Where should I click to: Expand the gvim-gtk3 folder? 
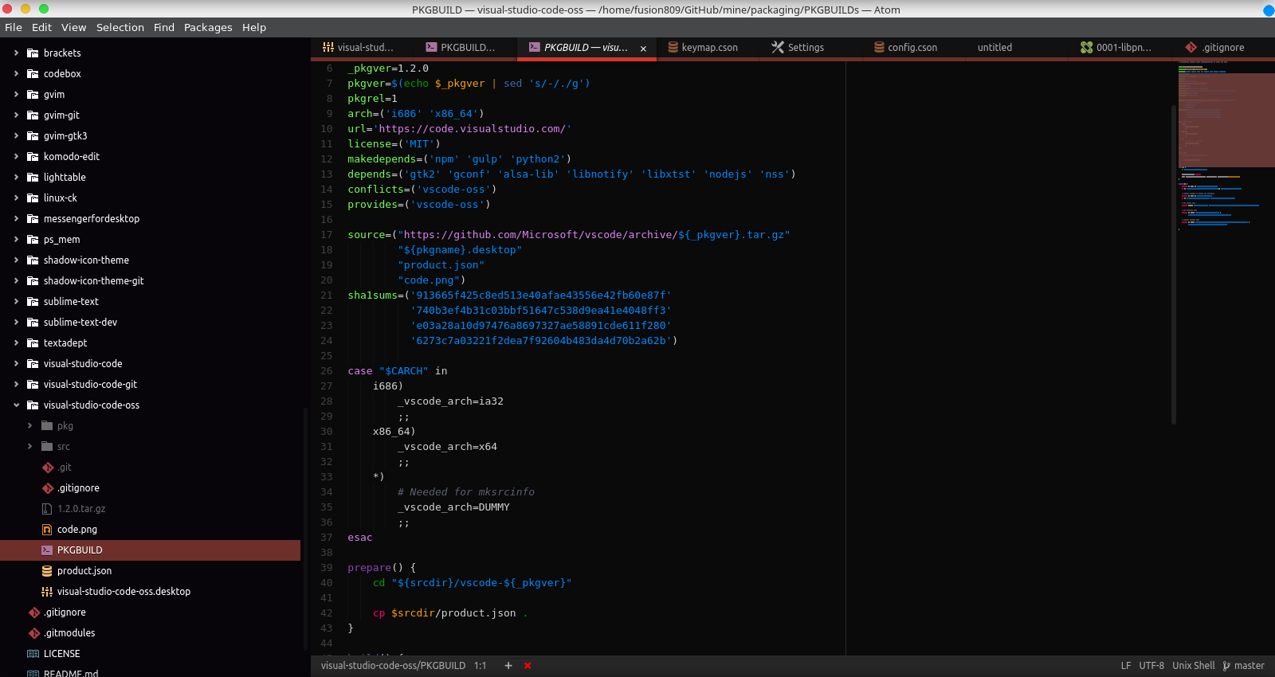coord(16,136)
